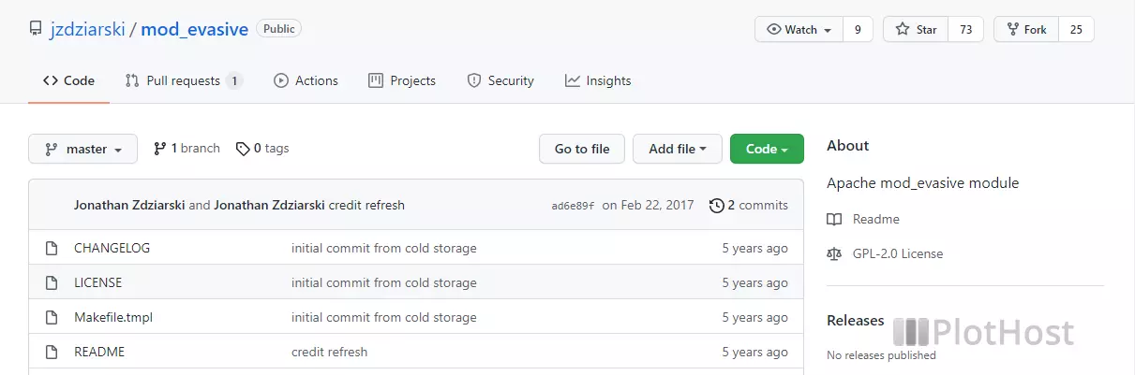Image resolution: width=1135 pixels, height=375 pixels.
Task: Open the green Code dropdown button
Action: [767, 149]
